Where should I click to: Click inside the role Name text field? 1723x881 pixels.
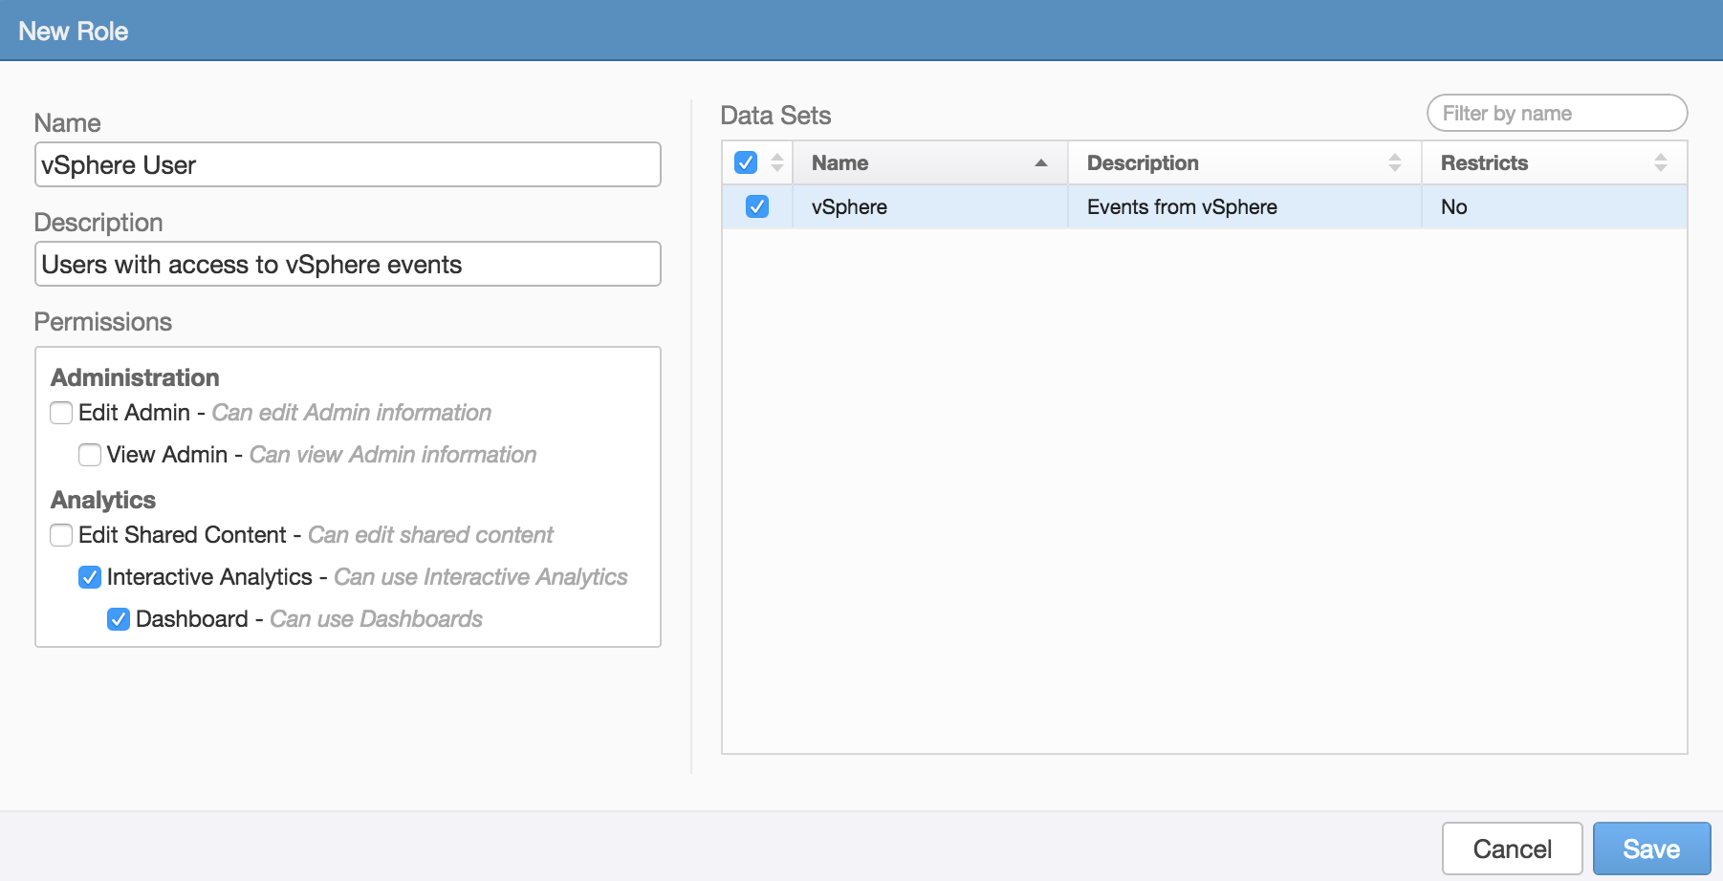(x=347, y=164)
